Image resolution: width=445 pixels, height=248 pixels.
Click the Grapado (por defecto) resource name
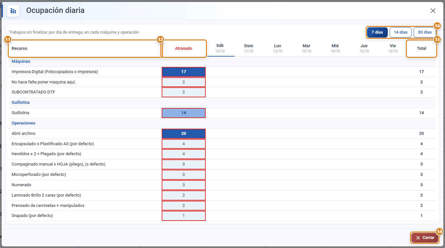pyautogui.click(x=32, y=216)
